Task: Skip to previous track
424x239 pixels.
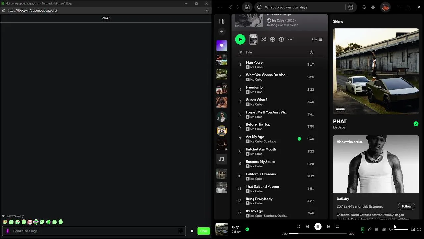Action: (x=307, y=227)
